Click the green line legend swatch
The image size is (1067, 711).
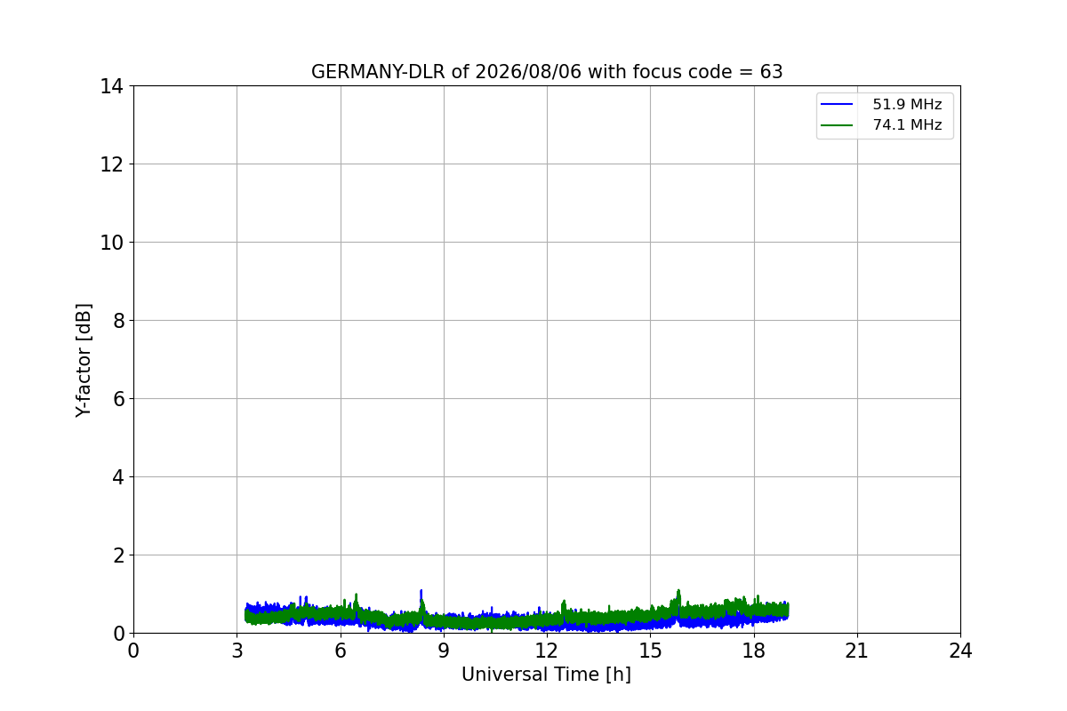pyautogui.click(x=837, y=125)
